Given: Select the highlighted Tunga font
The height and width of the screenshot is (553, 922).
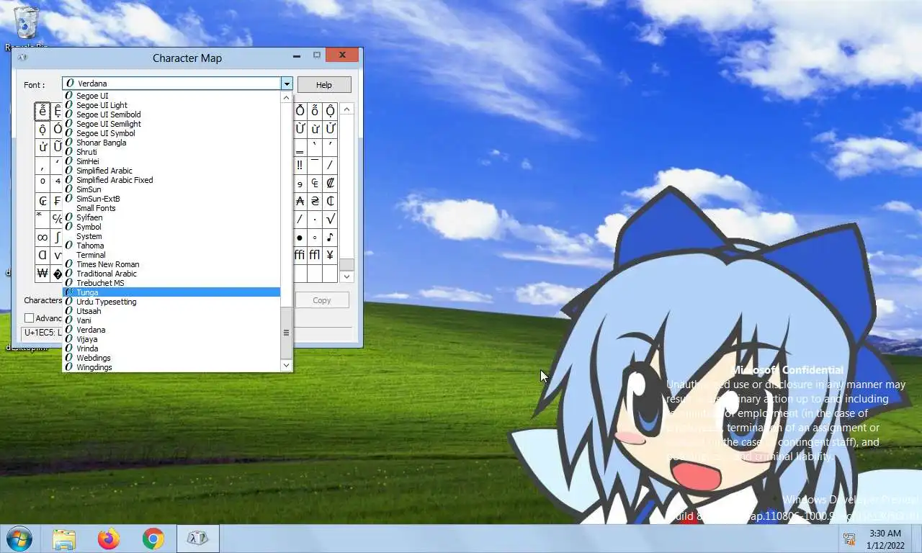Looking at the screenshot, I should click(x=171, y=292).
